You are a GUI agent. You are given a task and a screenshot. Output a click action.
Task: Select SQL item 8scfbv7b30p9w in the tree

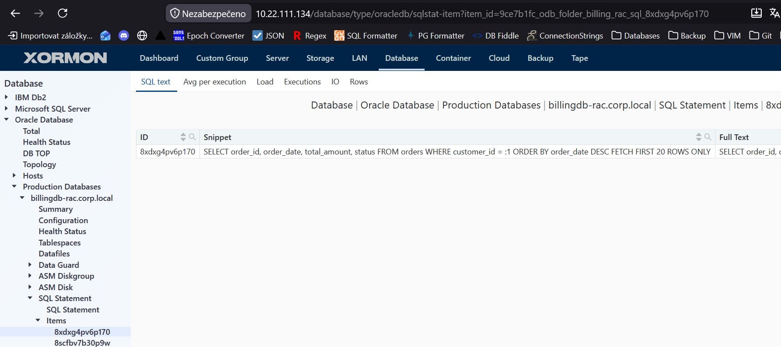(x=82, y=343)
